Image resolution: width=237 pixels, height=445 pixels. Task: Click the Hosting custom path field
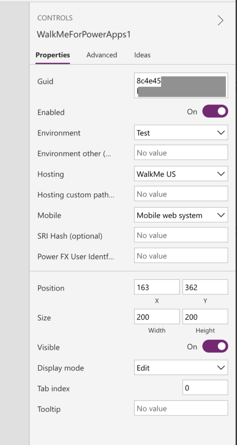[181, 194]
